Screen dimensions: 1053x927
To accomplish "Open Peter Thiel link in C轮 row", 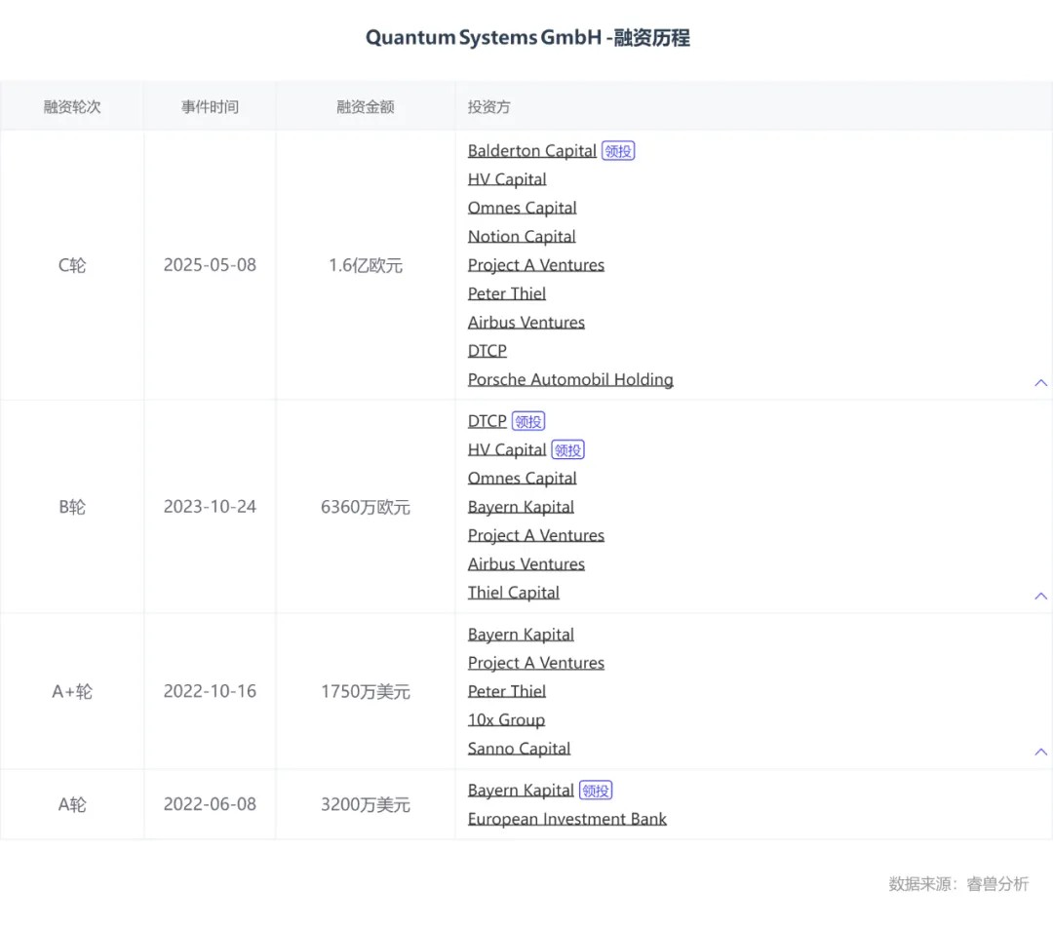I will [x=506, y=293].
